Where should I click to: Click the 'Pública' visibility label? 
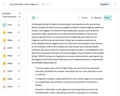click(x=47, y=4)
